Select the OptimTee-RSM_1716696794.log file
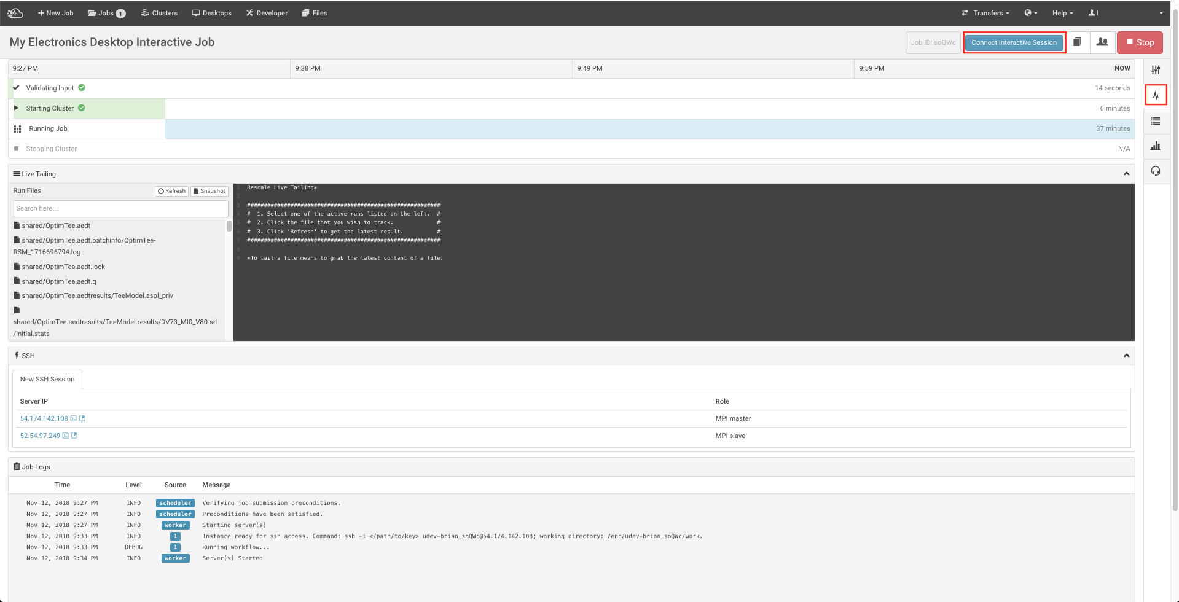Viewport: 1179px width, 602px height. point(85,246)
